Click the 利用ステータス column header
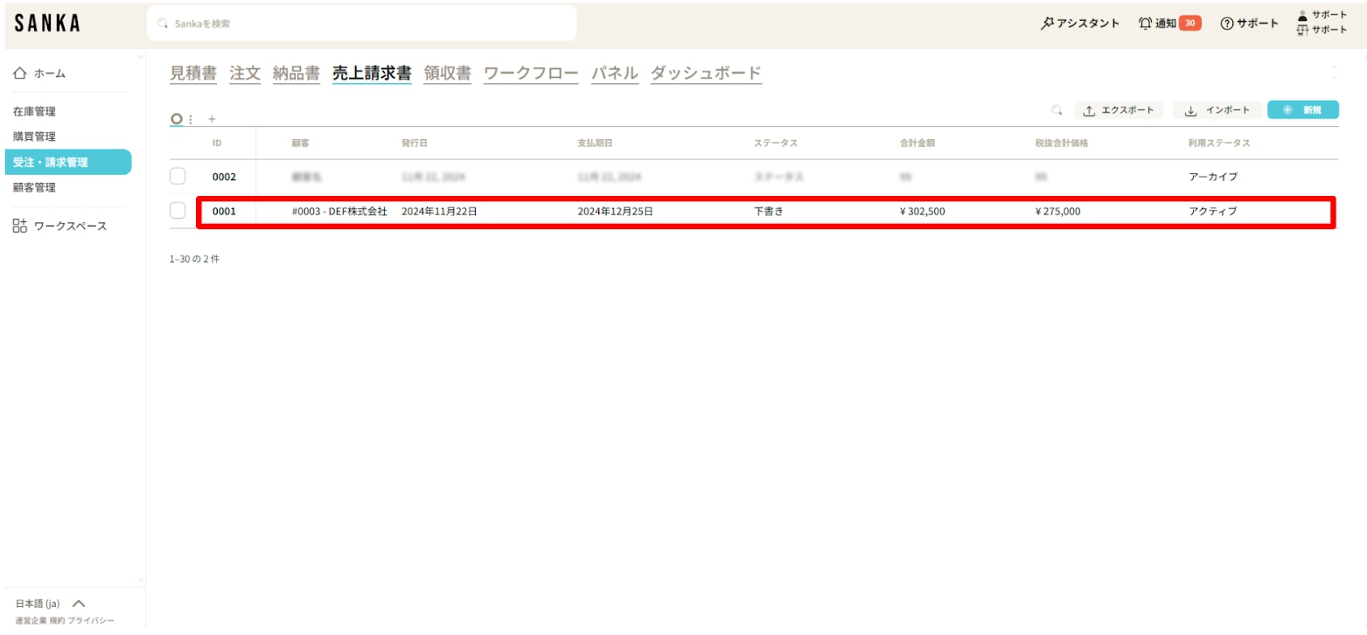 tap(1219, 143)
